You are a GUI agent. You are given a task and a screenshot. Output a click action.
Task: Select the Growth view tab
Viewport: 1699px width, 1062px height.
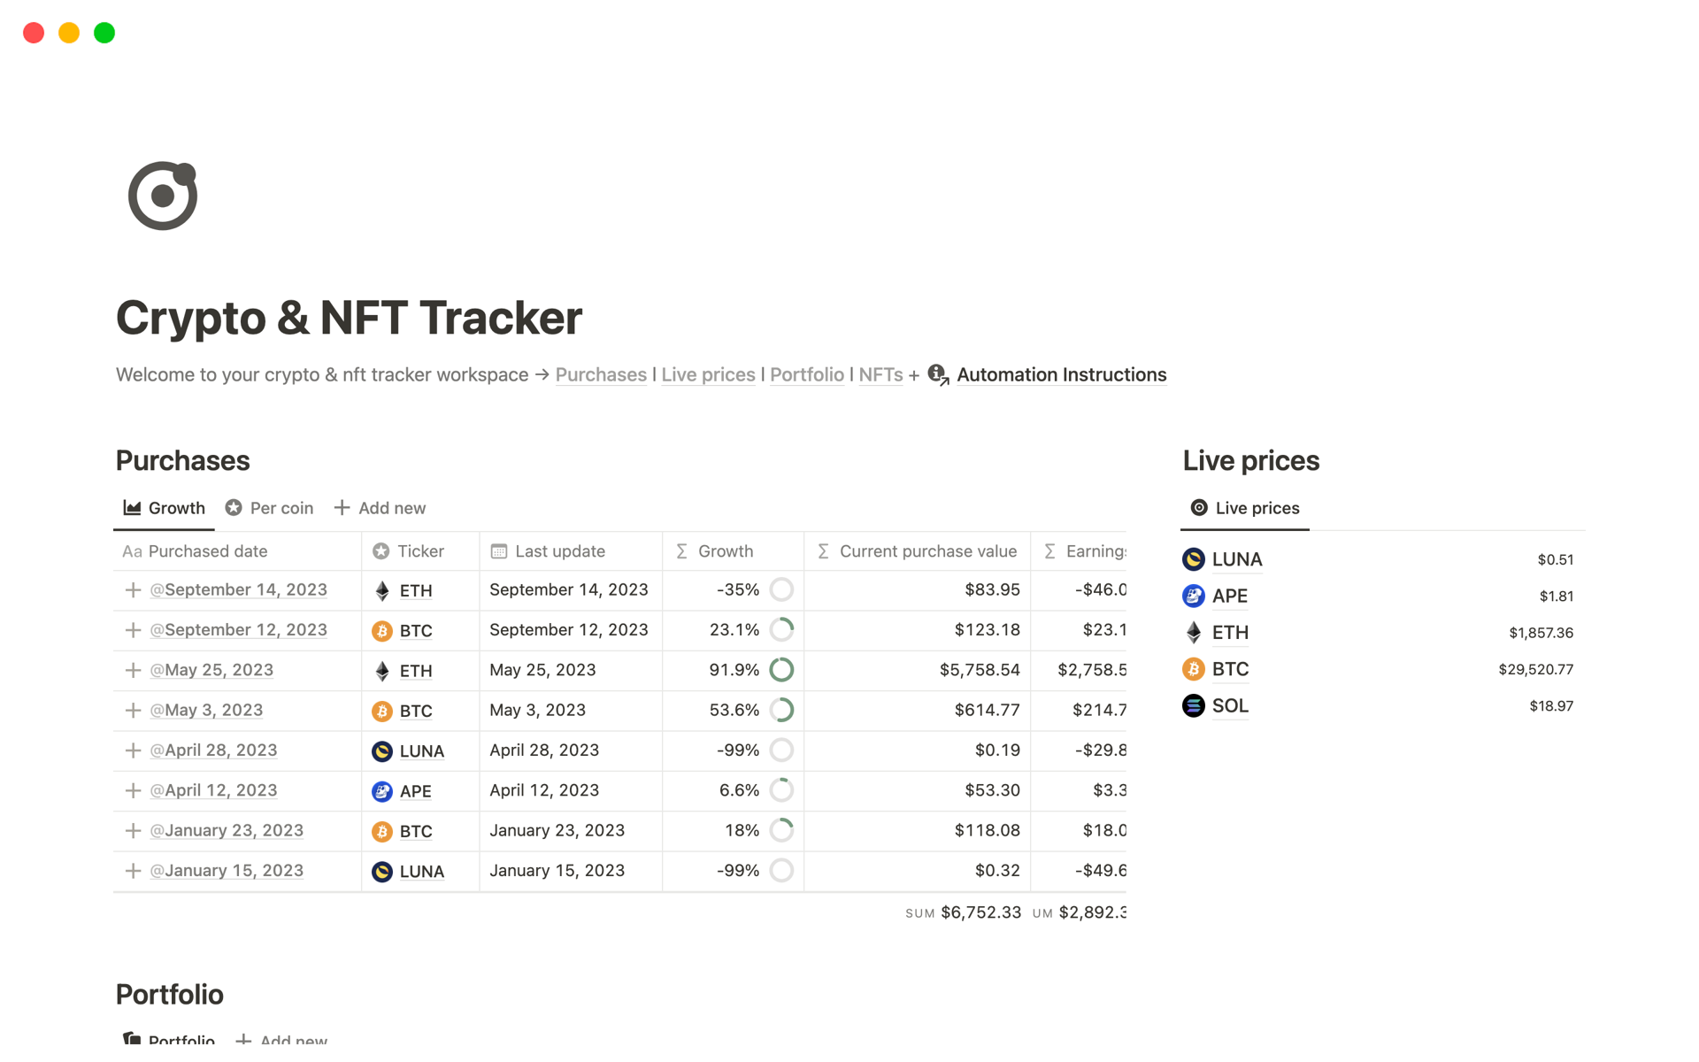[x=165, y=508]
